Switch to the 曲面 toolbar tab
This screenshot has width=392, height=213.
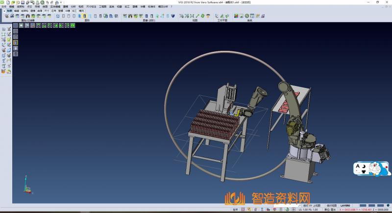tap(40, 10)
